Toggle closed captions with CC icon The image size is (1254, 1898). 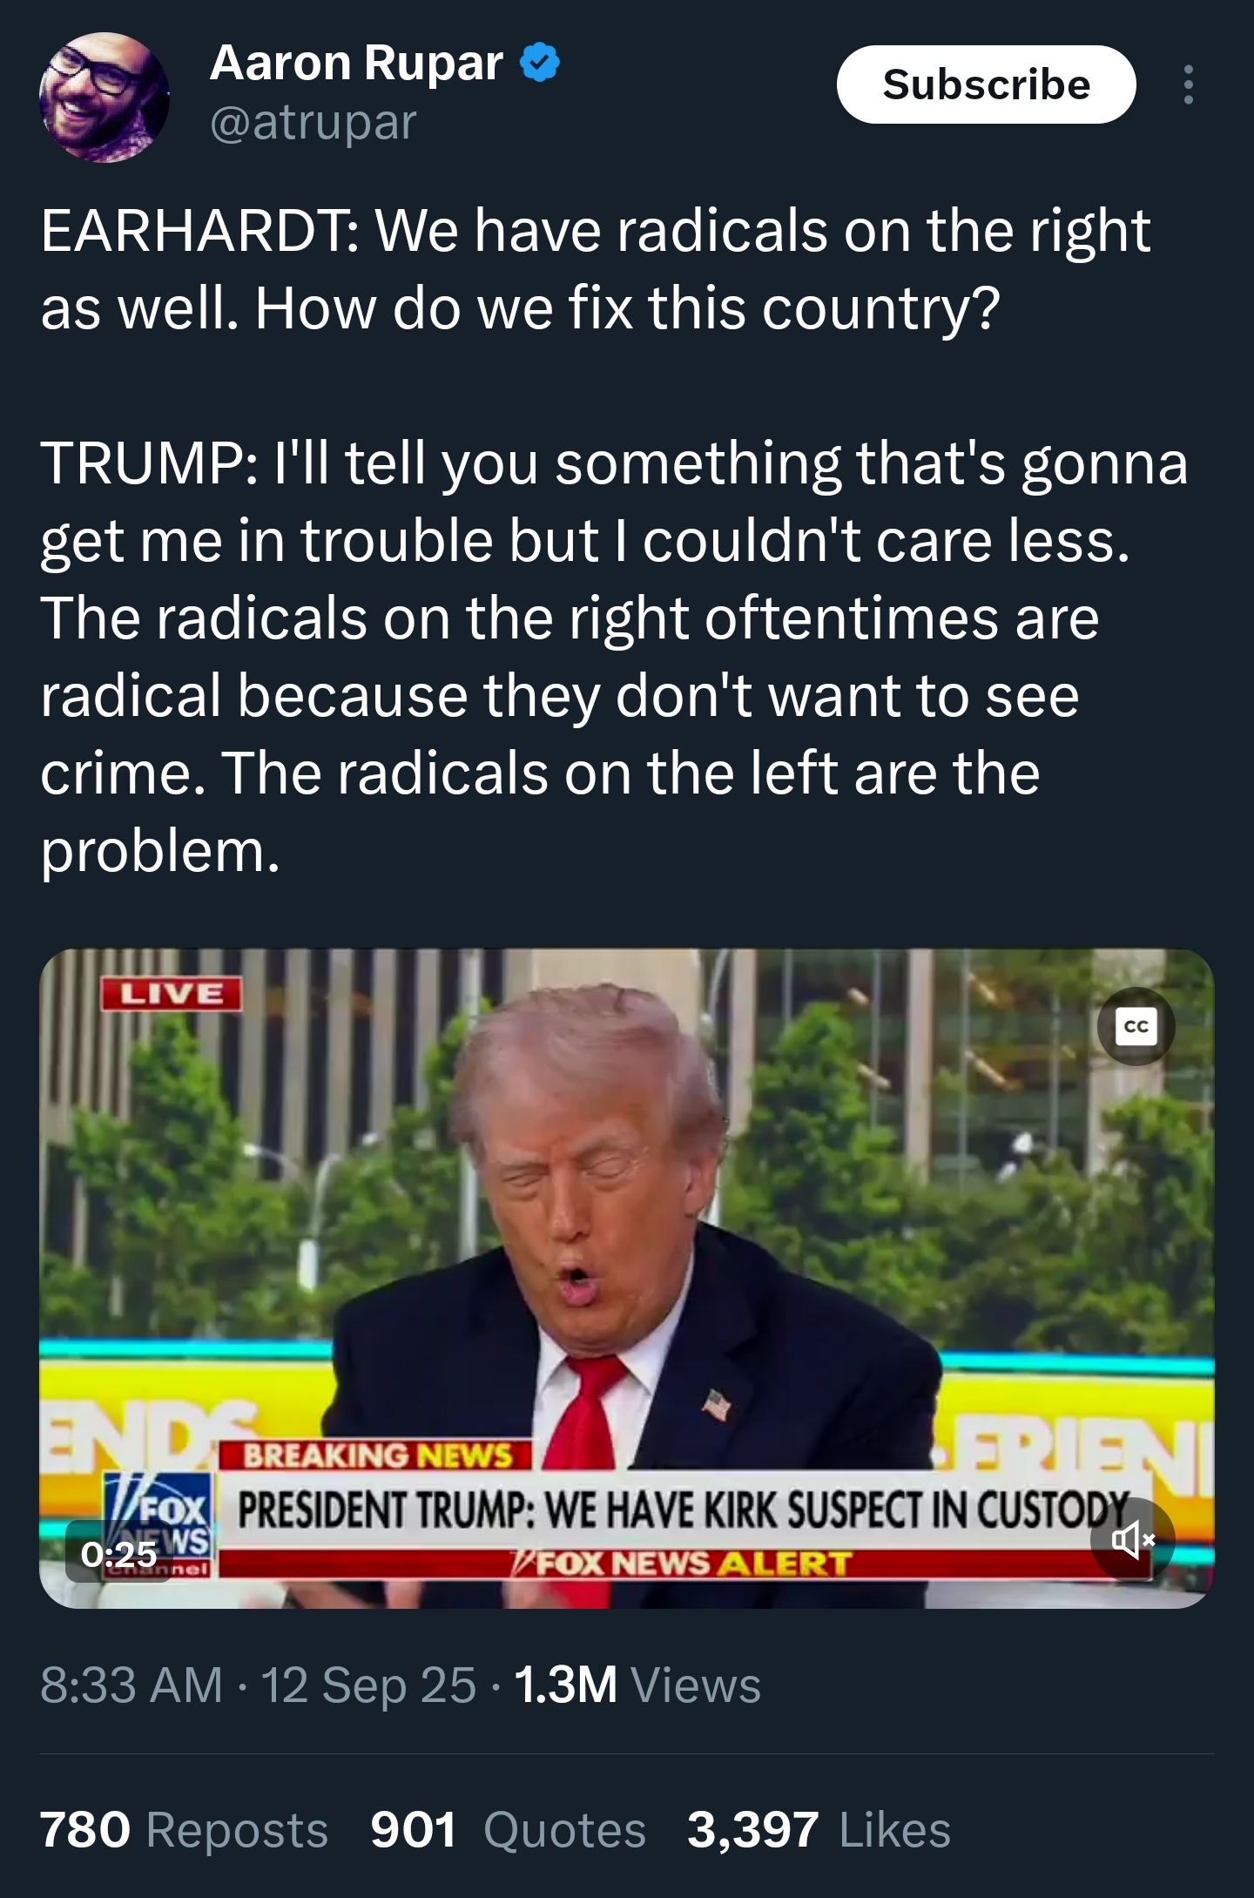(1136, 1026)
